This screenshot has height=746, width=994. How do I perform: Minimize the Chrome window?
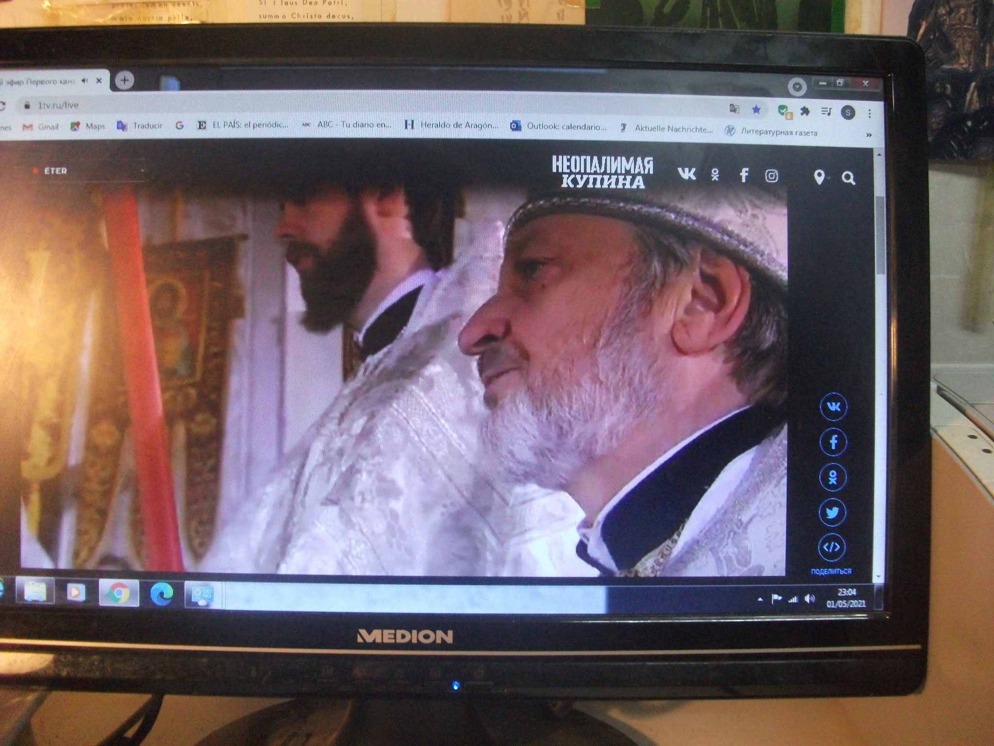(823, 83)
